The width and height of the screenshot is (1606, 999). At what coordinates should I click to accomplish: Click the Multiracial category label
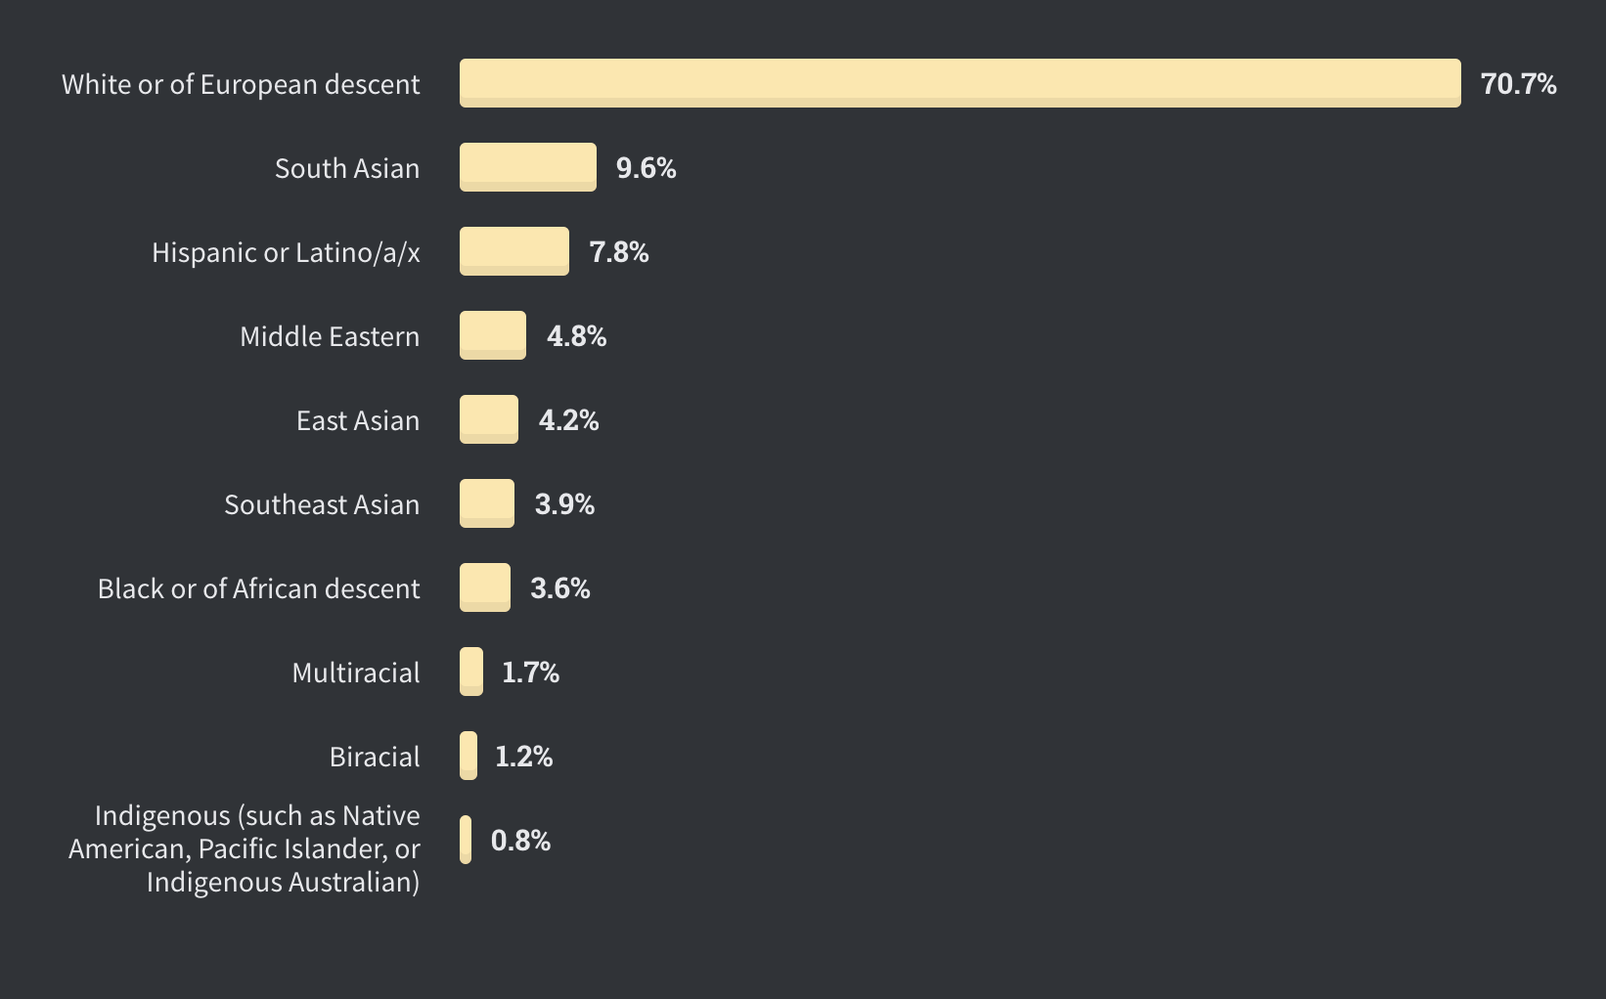[x=356, y=673]
